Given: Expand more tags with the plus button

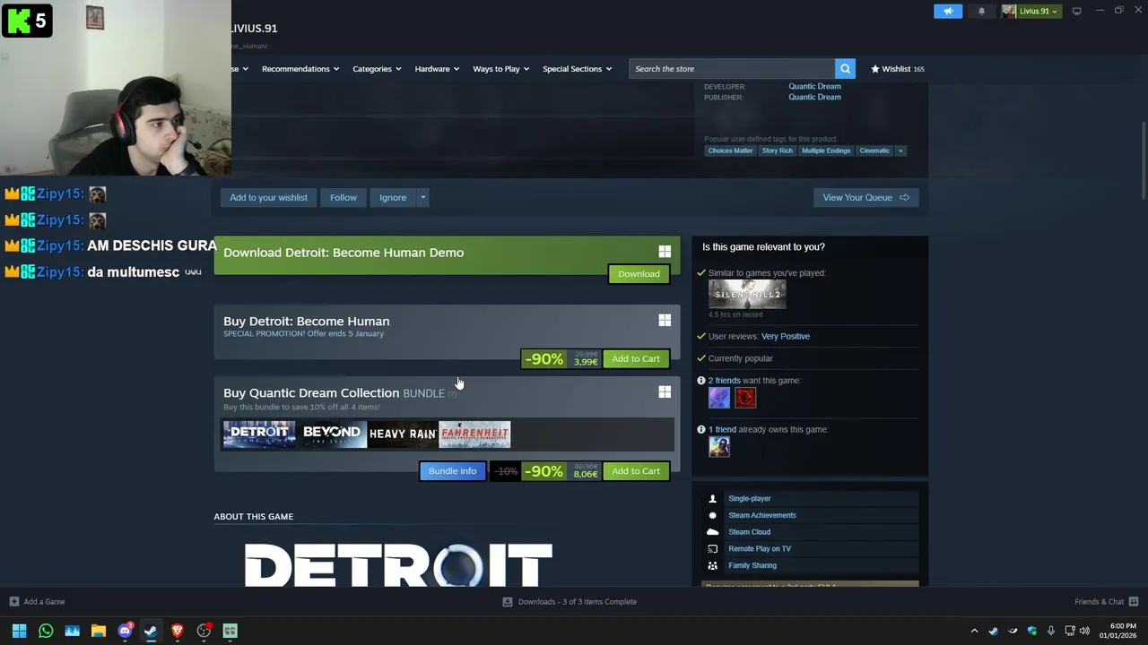Looking at the screenshot, I should (x=900, y=150).
